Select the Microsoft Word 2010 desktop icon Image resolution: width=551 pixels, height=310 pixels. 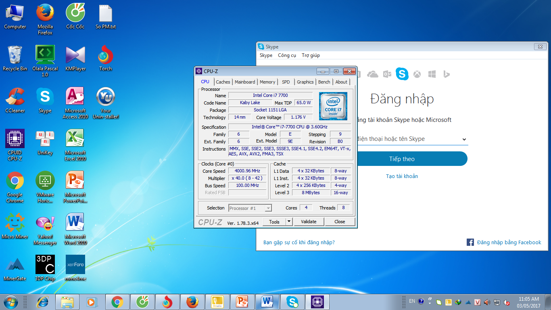[75, 229]
